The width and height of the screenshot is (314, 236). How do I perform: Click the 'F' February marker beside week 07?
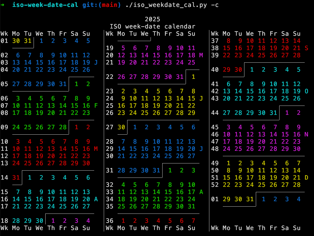point(95,106)
